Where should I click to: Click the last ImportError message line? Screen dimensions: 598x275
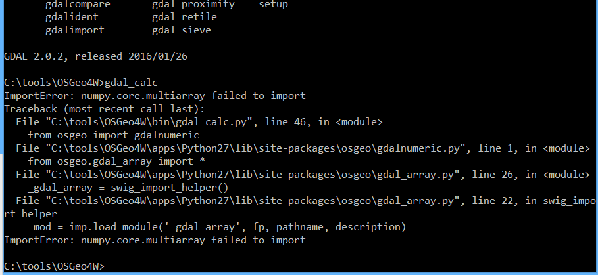pyautogui.click(x=155, y=240)
